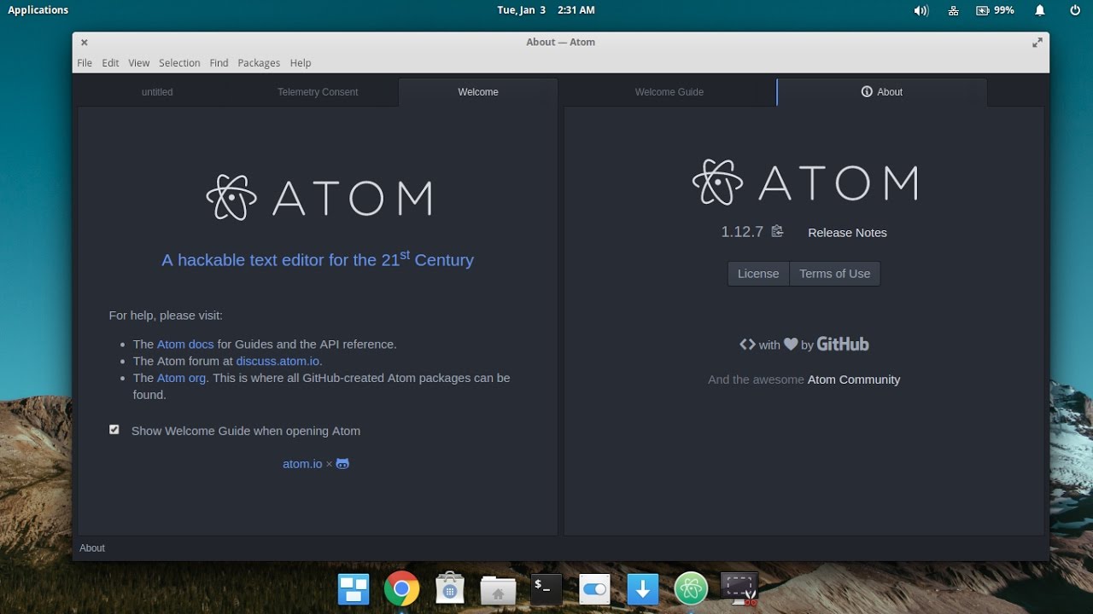Open the sound volume indicator

pos(921,10)
